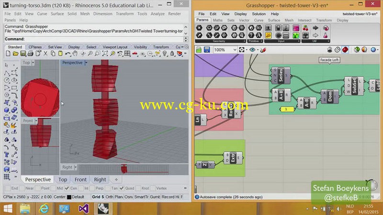Open the Perspective viewport title dropdown arrow

[86, 63]
